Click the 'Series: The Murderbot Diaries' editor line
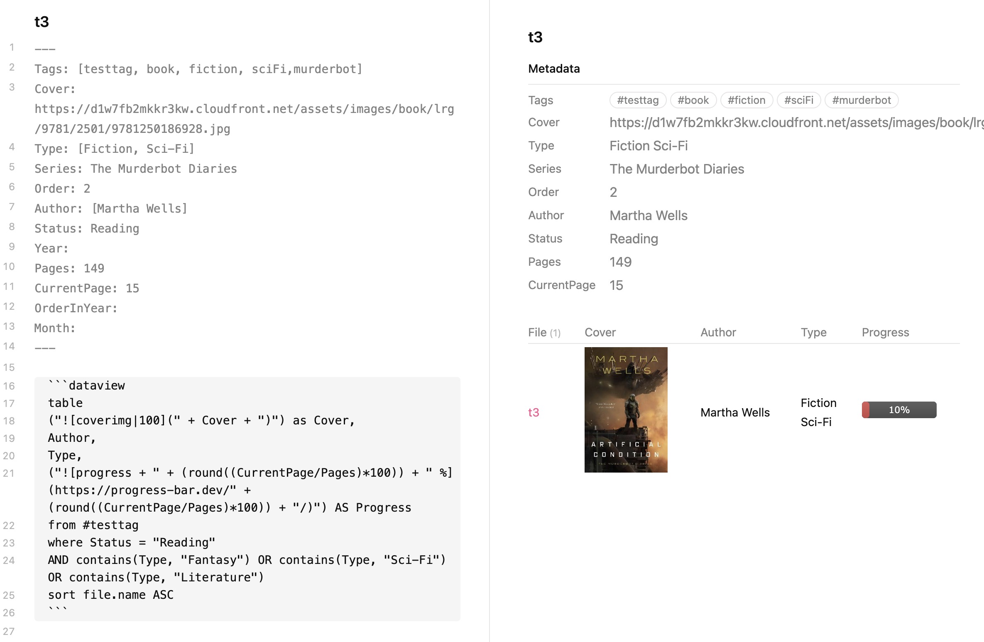 coord(136,169)
